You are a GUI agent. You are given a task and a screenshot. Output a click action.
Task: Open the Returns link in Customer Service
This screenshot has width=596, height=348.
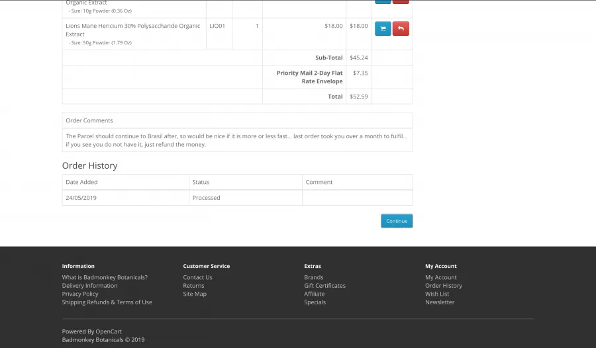coord(193,286)
